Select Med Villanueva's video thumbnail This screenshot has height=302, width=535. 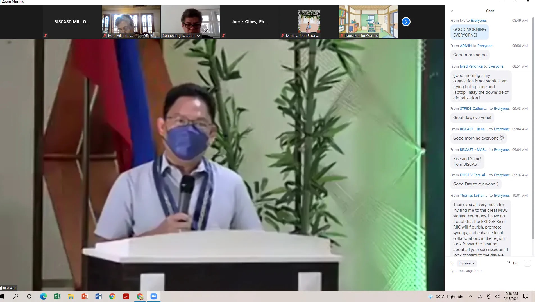pyautogui.click(x=131, y=22)
